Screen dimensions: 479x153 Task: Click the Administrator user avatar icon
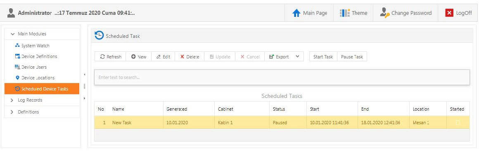tap(11, 13)
